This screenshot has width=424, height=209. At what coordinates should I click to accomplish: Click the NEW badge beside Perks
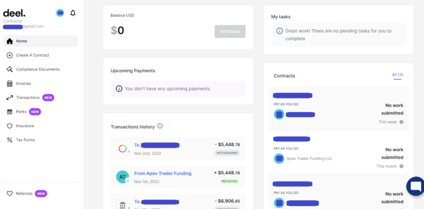(x=35, y=112)
